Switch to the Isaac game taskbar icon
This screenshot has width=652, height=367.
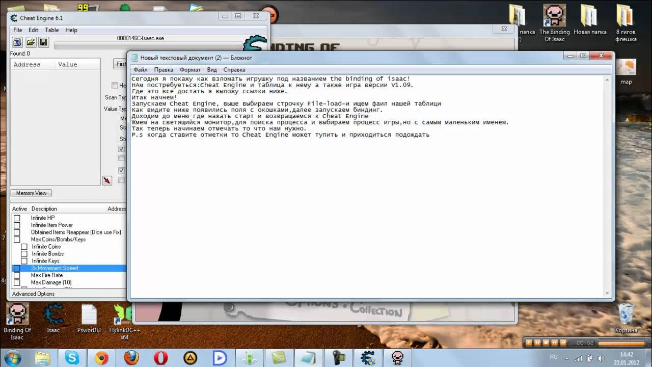pos(397,358)
